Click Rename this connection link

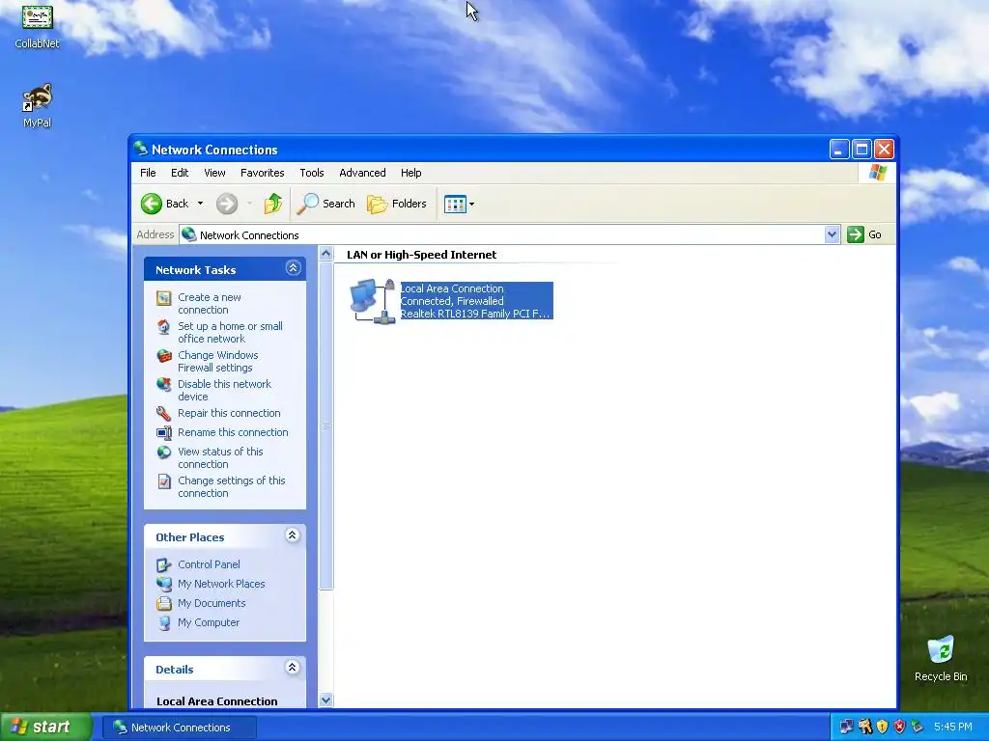pyautogui.click(x=233, y=432)
